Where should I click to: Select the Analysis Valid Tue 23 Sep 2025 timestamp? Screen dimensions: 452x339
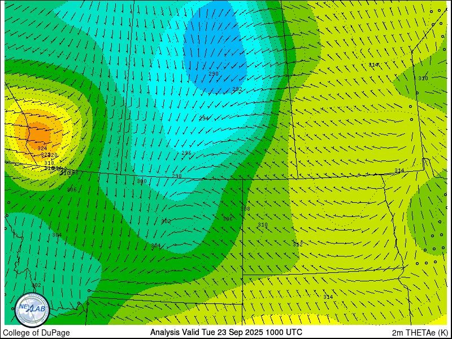coord(226,332)
